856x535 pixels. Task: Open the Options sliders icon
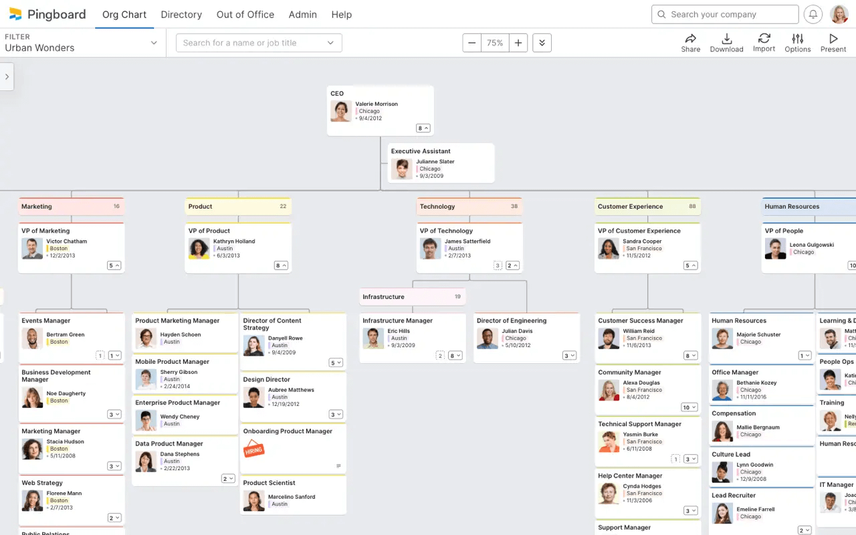click(x=797, y=39)
